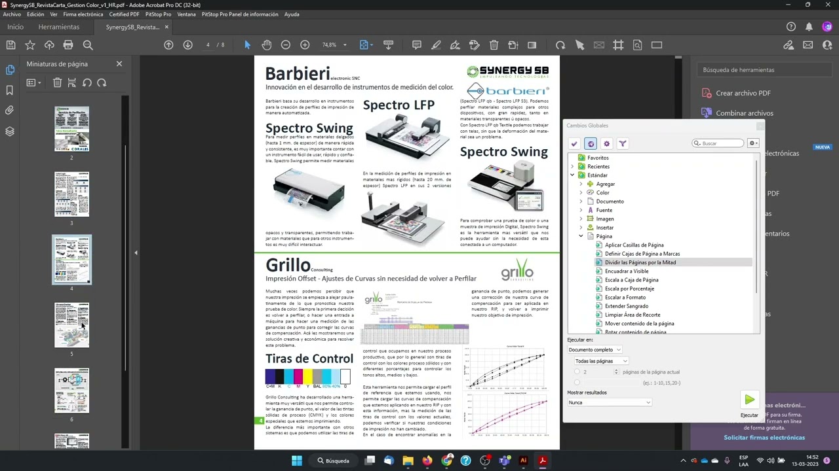Open help question mark icon

(790, 27)
